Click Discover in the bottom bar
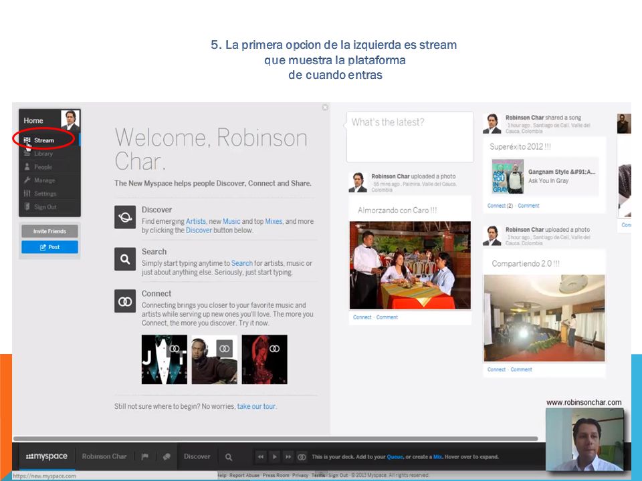Image resolution: width=642 pixels, height=481 pixels. [x=197, y=456]
